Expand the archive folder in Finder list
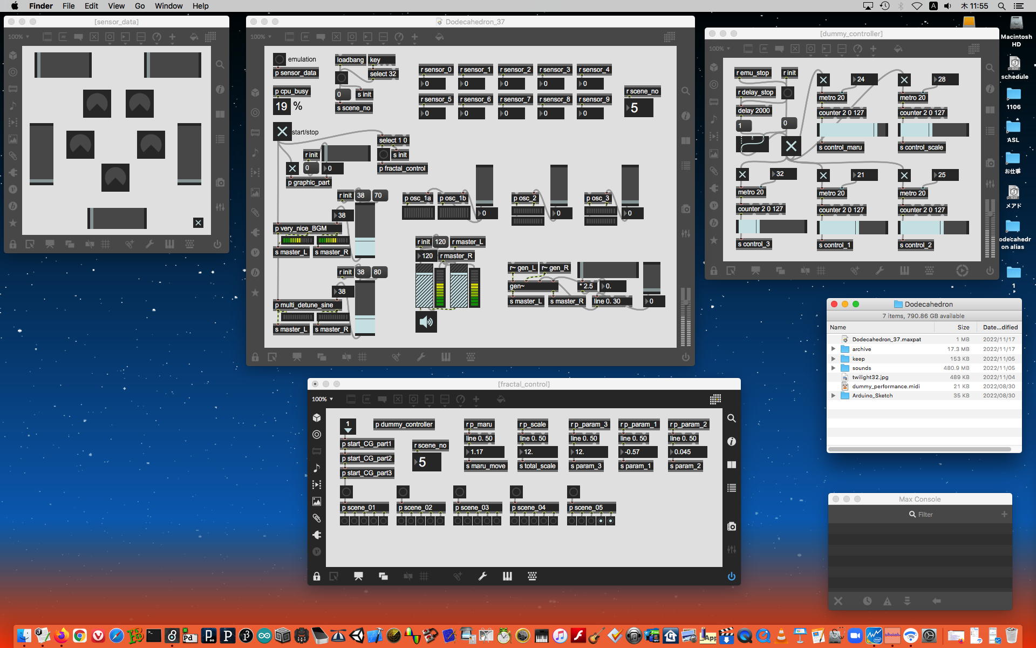This screenshot has height=648, width=1036. coord(833,349)
